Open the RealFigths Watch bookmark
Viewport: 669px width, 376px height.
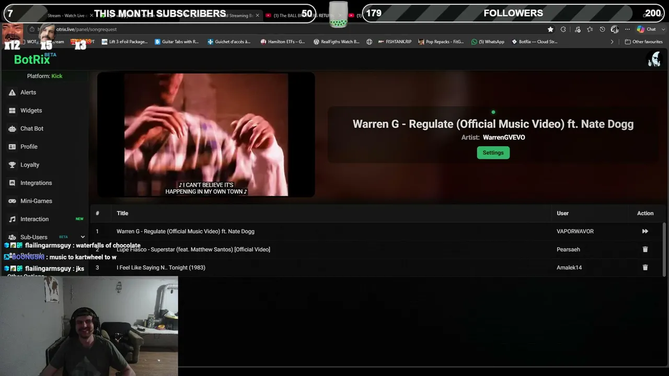click(336, 42)
